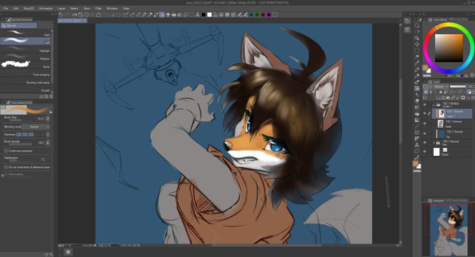Open the layer blending mode Normal dropdown
Screen dimensions: 475x257
click(441, 87)
